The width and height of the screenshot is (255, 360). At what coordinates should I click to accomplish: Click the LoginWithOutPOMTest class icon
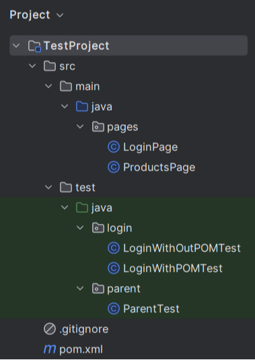[x=114, y=248]
